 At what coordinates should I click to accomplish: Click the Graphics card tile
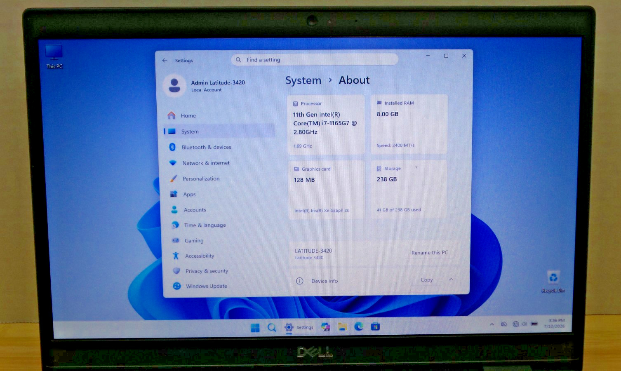tap(327, 190)
